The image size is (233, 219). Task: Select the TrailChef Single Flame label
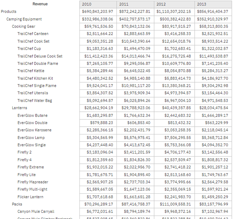[37, 86]
